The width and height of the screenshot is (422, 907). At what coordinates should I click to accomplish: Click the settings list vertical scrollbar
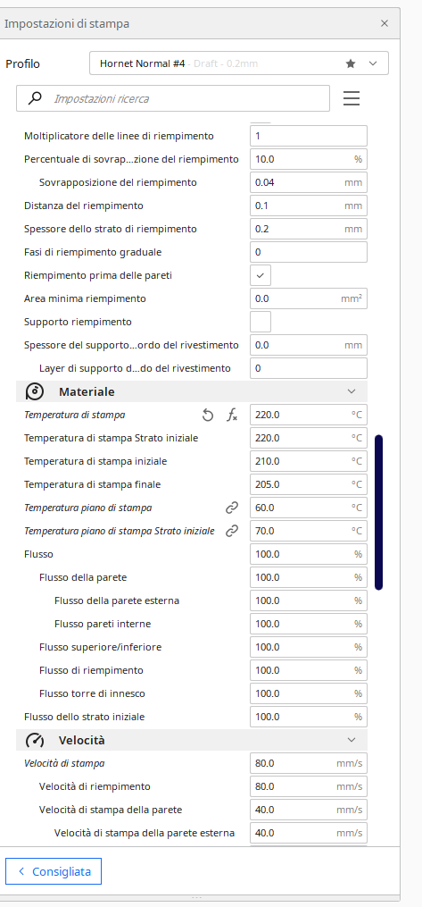coord(378,513)
